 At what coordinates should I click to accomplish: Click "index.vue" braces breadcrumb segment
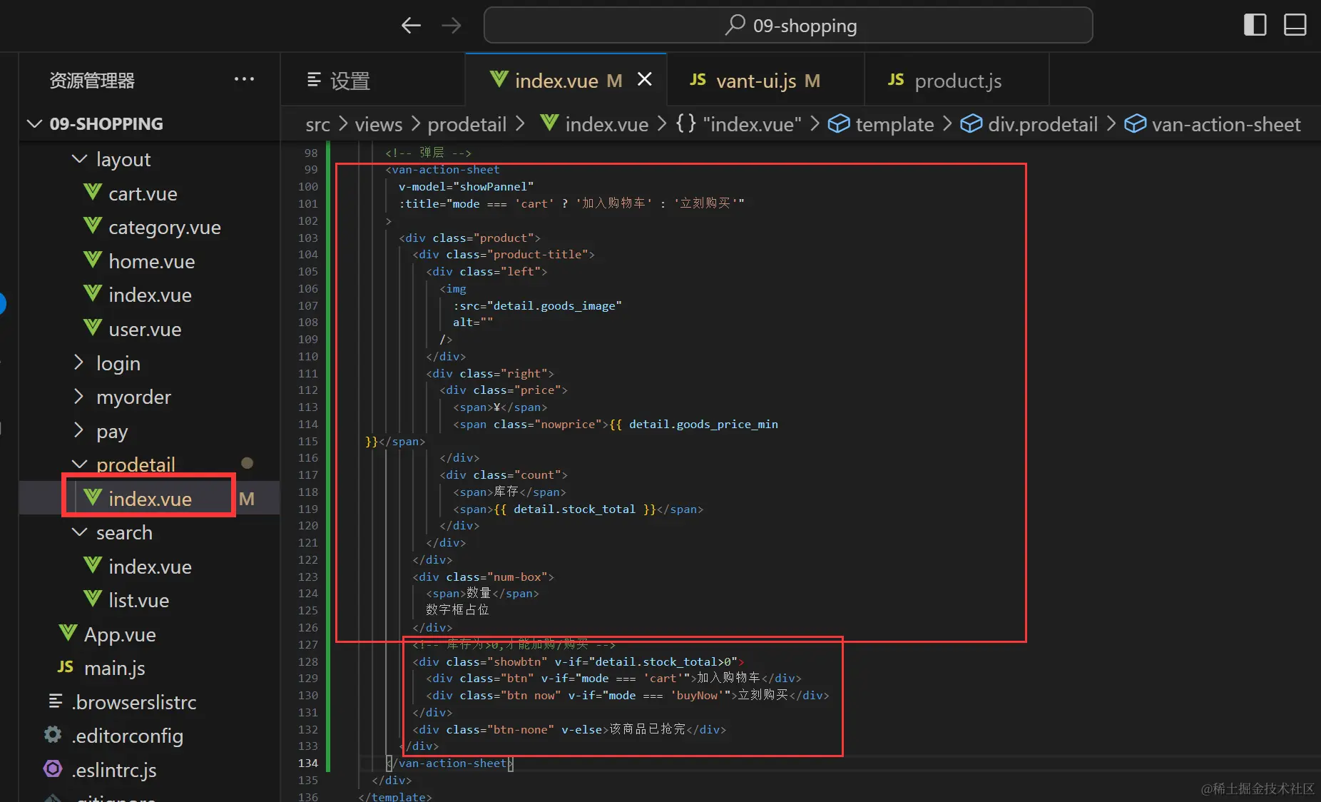(x=738, y=124)
